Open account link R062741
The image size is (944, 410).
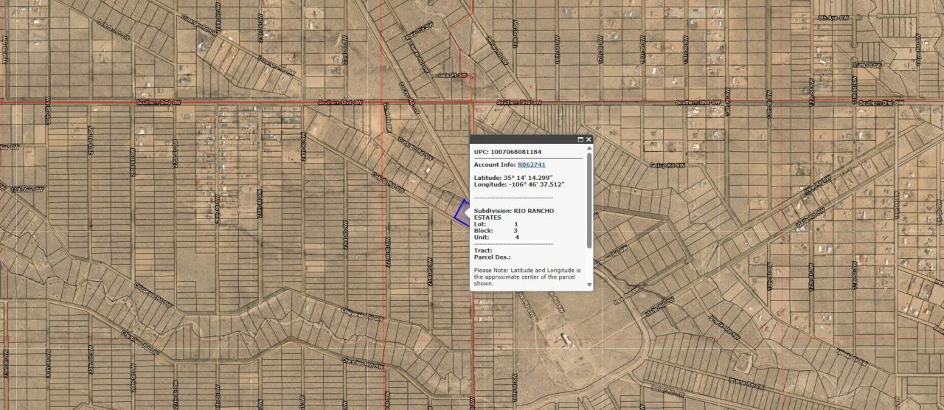coord(531,164)
